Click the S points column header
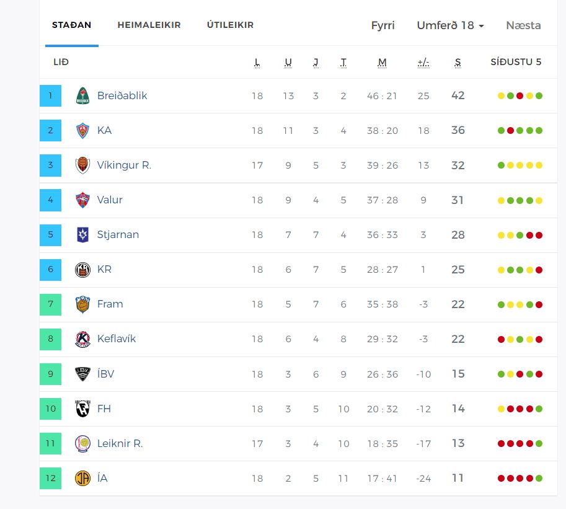566x509 pixels. [458, 63]
